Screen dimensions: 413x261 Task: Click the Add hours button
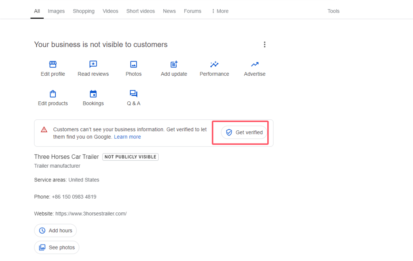55,230
